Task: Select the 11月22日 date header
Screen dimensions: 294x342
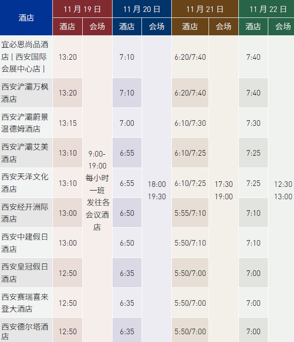Action: point(266,9)
